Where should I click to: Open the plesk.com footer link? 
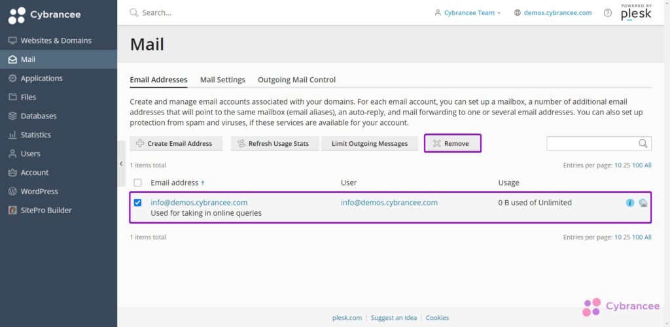click(x=347, y=318)
